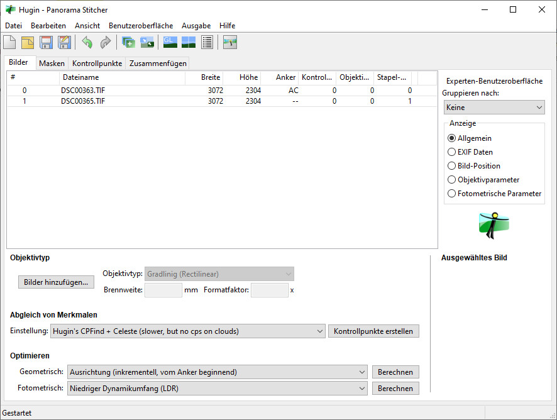Open the Geometrisch optimization dropdown

coord(218,372)
